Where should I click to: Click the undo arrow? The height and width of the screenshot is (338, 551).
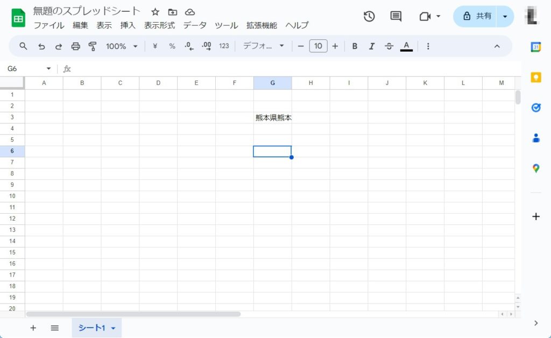click(41, 46)
